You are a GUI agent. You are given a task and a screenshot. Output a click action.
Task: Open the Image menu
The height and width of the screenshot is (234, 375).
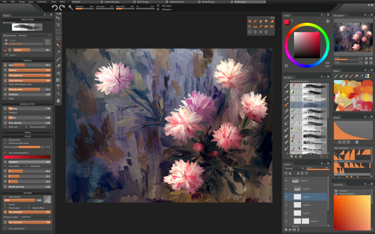[22, 2]
